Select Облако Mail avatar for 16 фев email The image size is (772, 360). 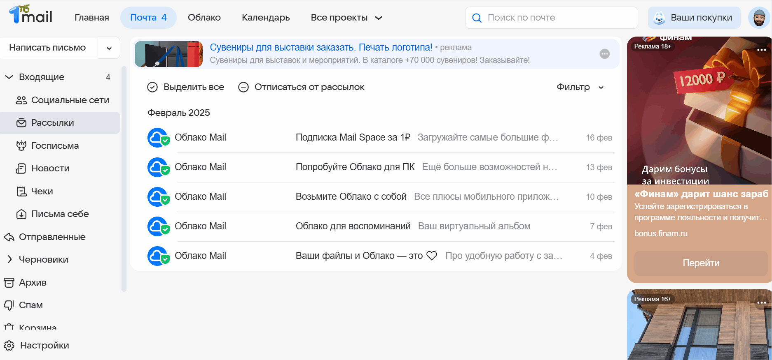click(x=158, y=138)
